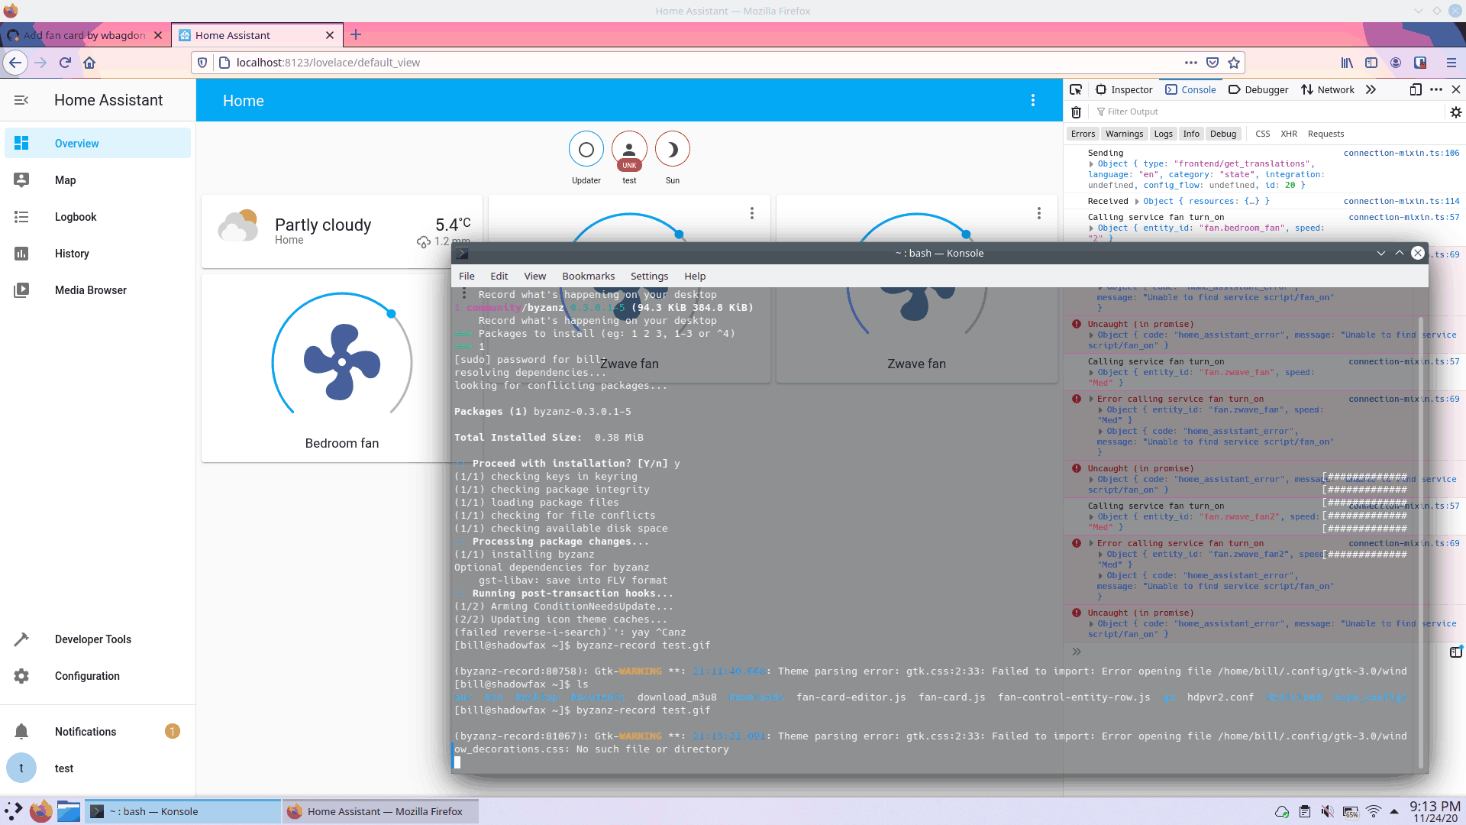
Task: Click the Updater badge circle
Action: 586,150
